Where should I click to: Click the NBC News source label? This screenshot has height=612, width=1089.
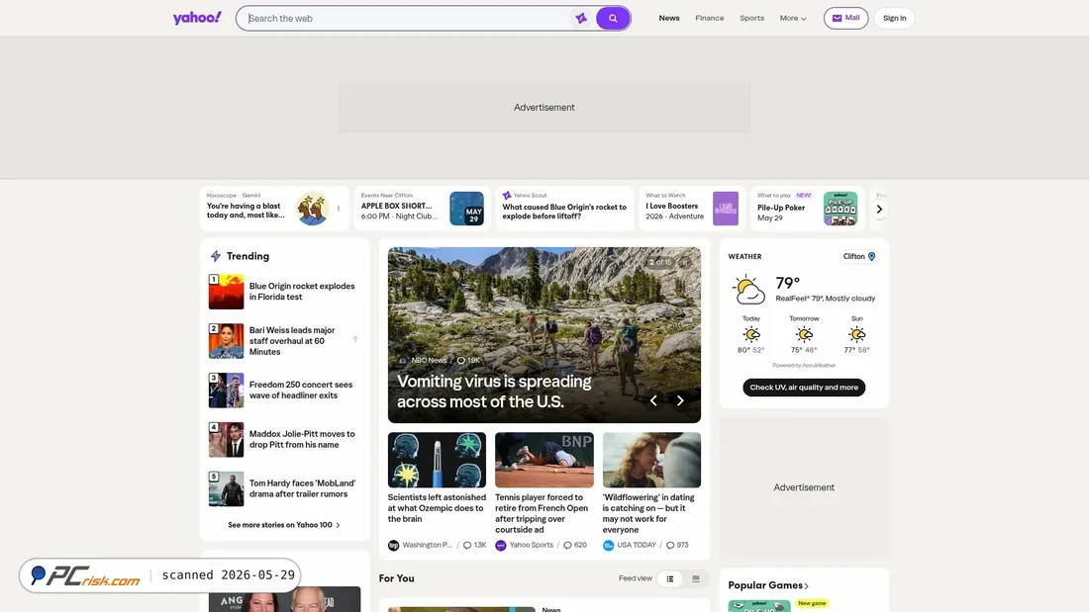coord(429,360)
